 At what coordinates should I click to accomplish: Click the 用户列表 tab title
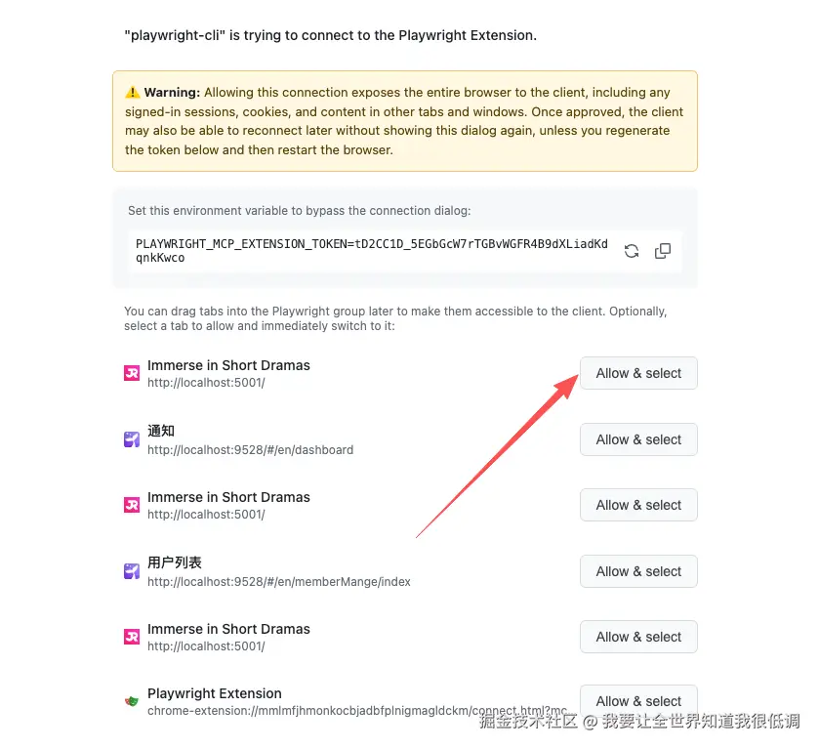[x=175, y=562]
